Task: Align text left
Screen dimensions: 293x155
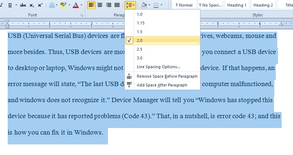Action: point(91,5)
